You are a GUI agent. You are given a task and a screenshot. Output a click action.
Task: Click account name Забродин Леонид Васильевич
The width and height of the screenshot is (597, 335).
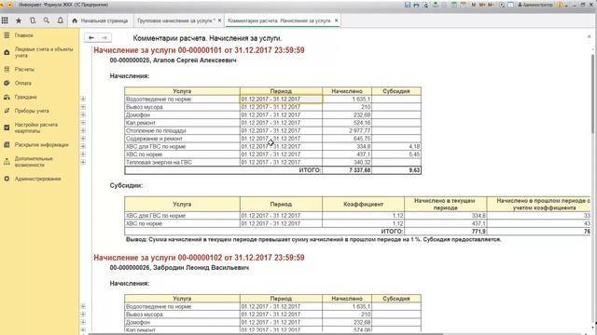click(x=201, y=268)
